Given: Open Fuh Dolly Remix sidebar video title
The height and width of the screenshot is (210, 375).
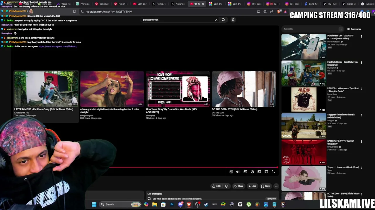Looking at the screenshot, I should (x=342, y=63).
